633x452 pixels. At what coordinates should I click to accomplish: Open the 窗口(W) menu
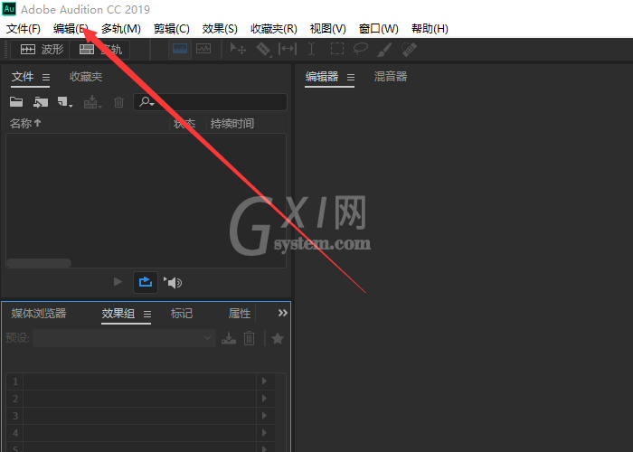[x=378, y=29]
